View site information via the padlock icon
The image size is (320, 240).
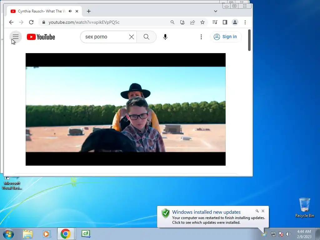[x=43, y=22]
